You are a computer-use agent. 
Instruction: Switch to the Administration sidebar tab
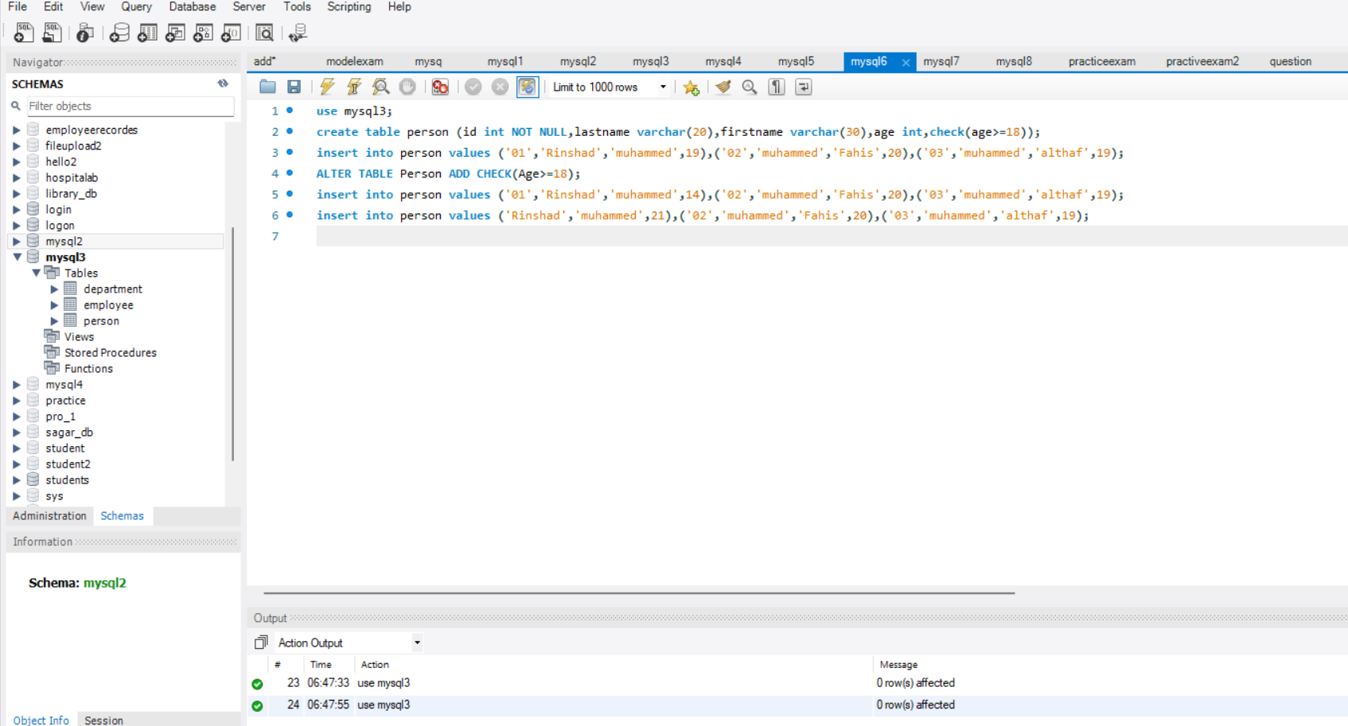click(x=49, y=515)
